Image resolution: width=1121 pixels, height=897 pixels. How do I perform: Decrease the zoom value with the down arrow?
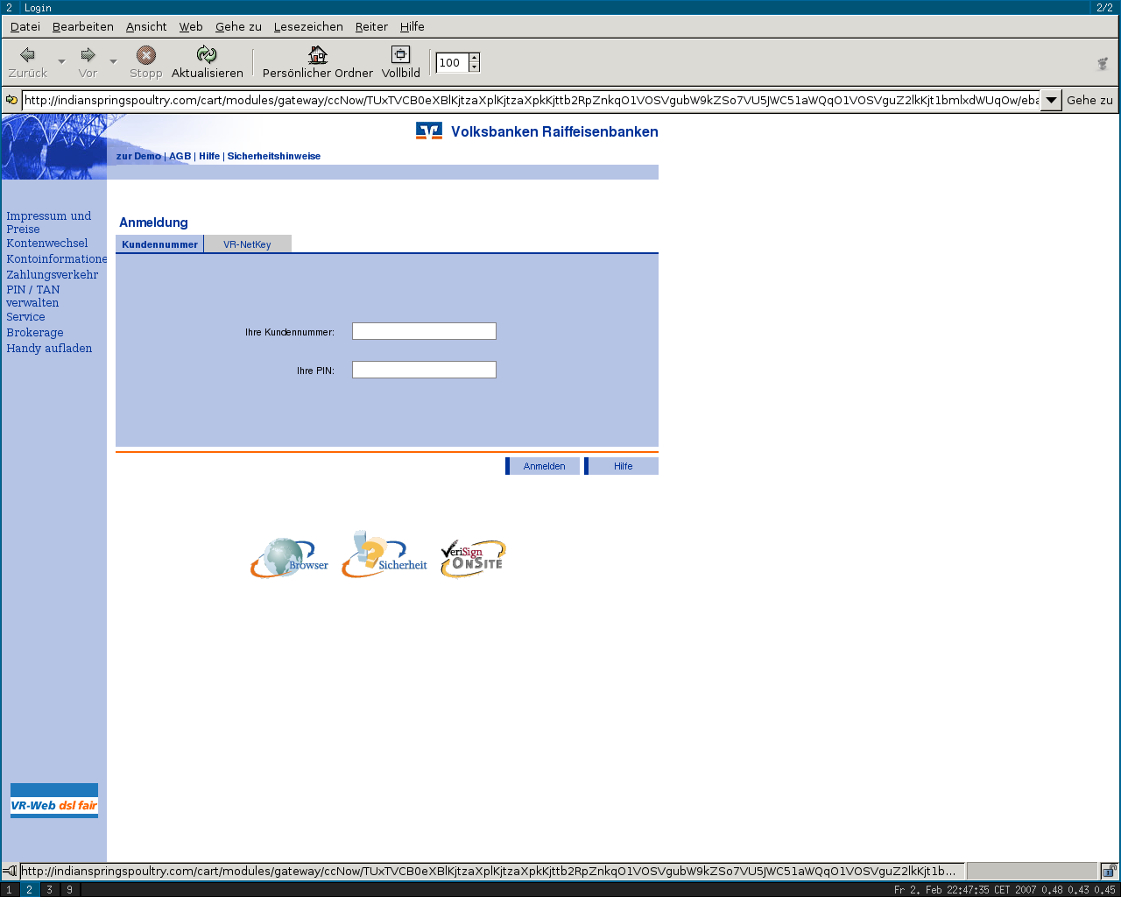(474, 67)
